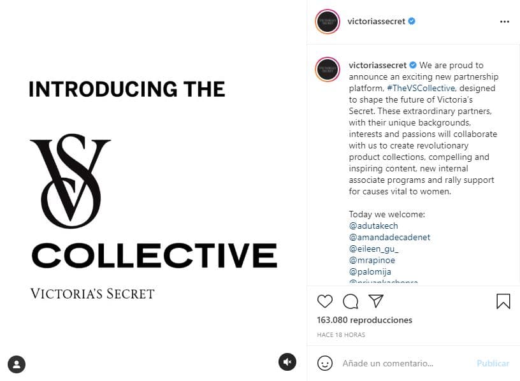Click the verified badge next to victoriassecret

coord(413,21)
